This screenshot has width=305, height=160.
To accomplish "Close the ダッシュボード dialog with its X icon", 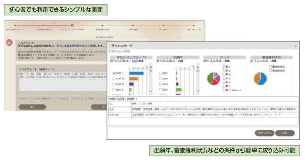I will click(295, 46).
